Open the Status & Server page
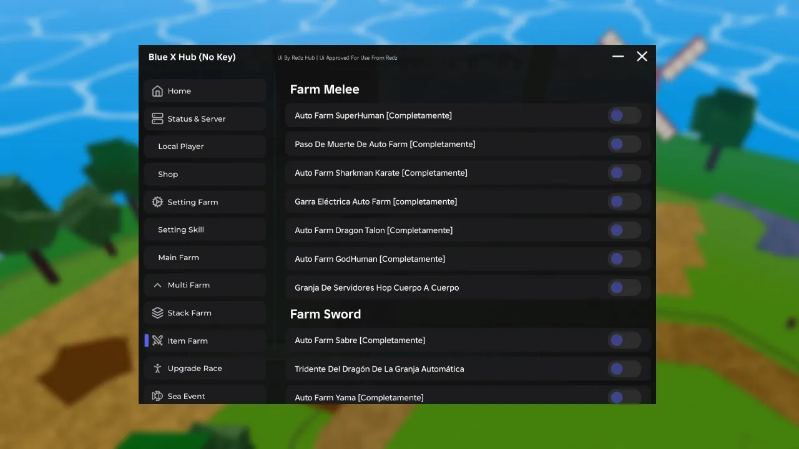This screenshot has width=799, height=449. tap(205, 118)
